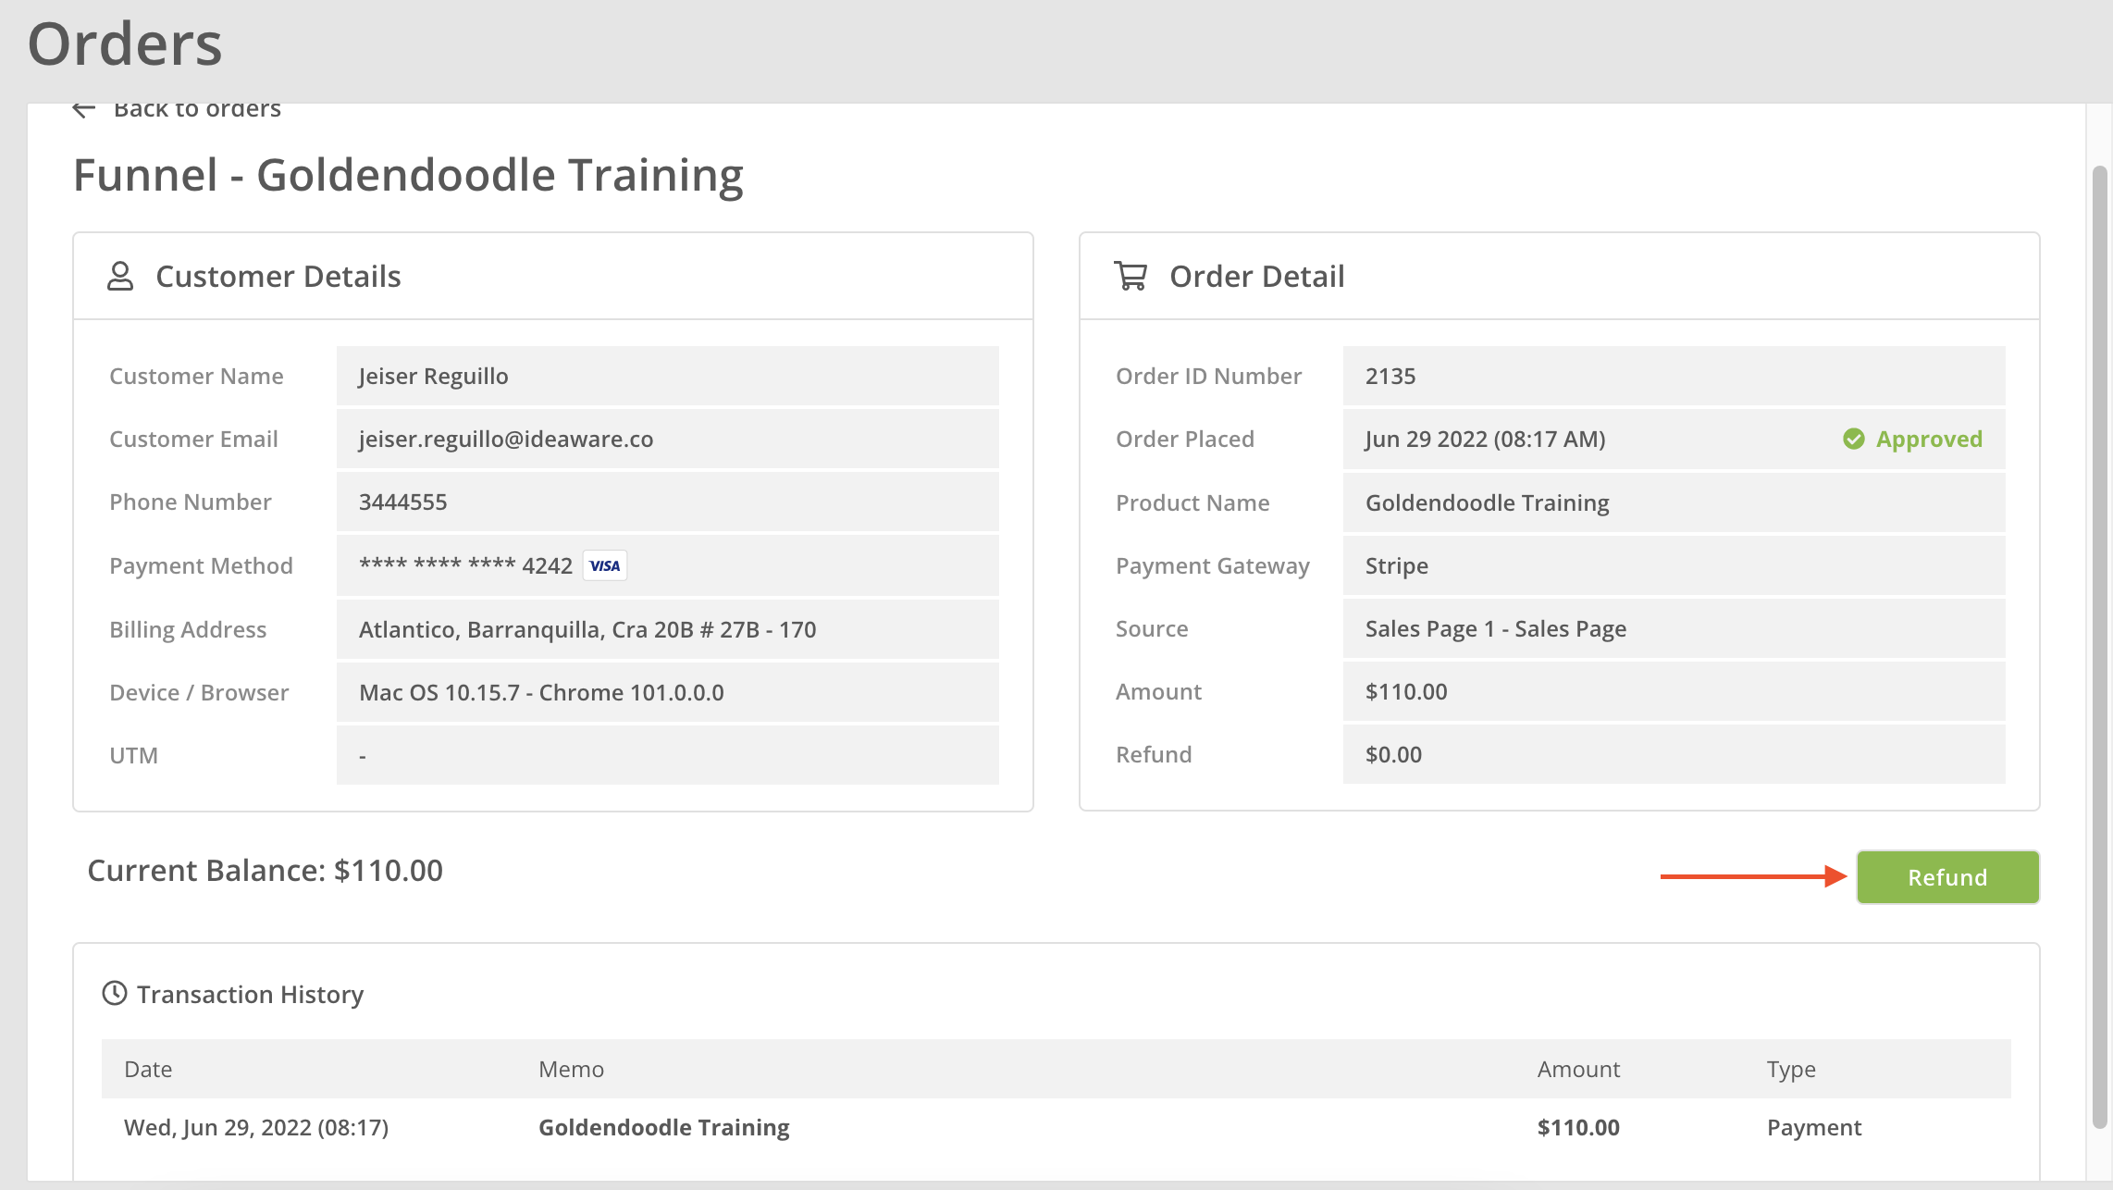Click the Customer Details person icon
Screen dimensions: 2113x1190
pyautogui.click(x=120, y=276)
